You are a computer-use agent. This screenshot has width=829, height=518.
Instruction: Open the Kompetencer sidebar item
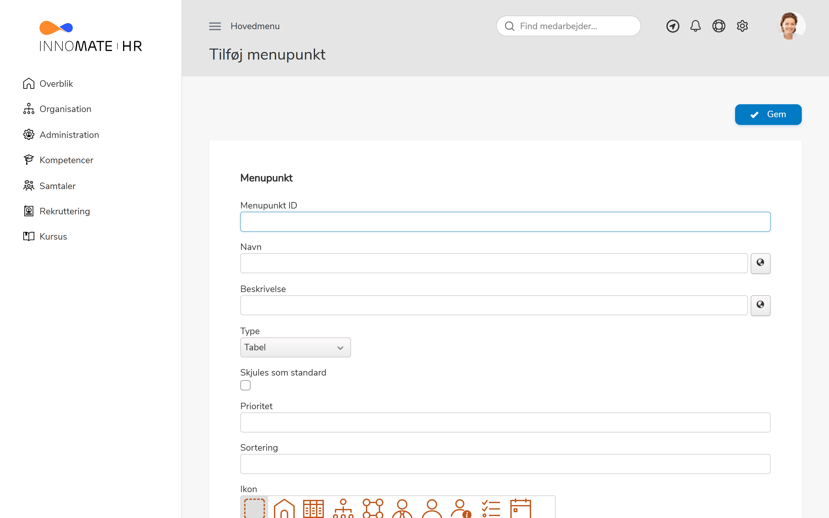pyautogui.click(x=58, y=160)
